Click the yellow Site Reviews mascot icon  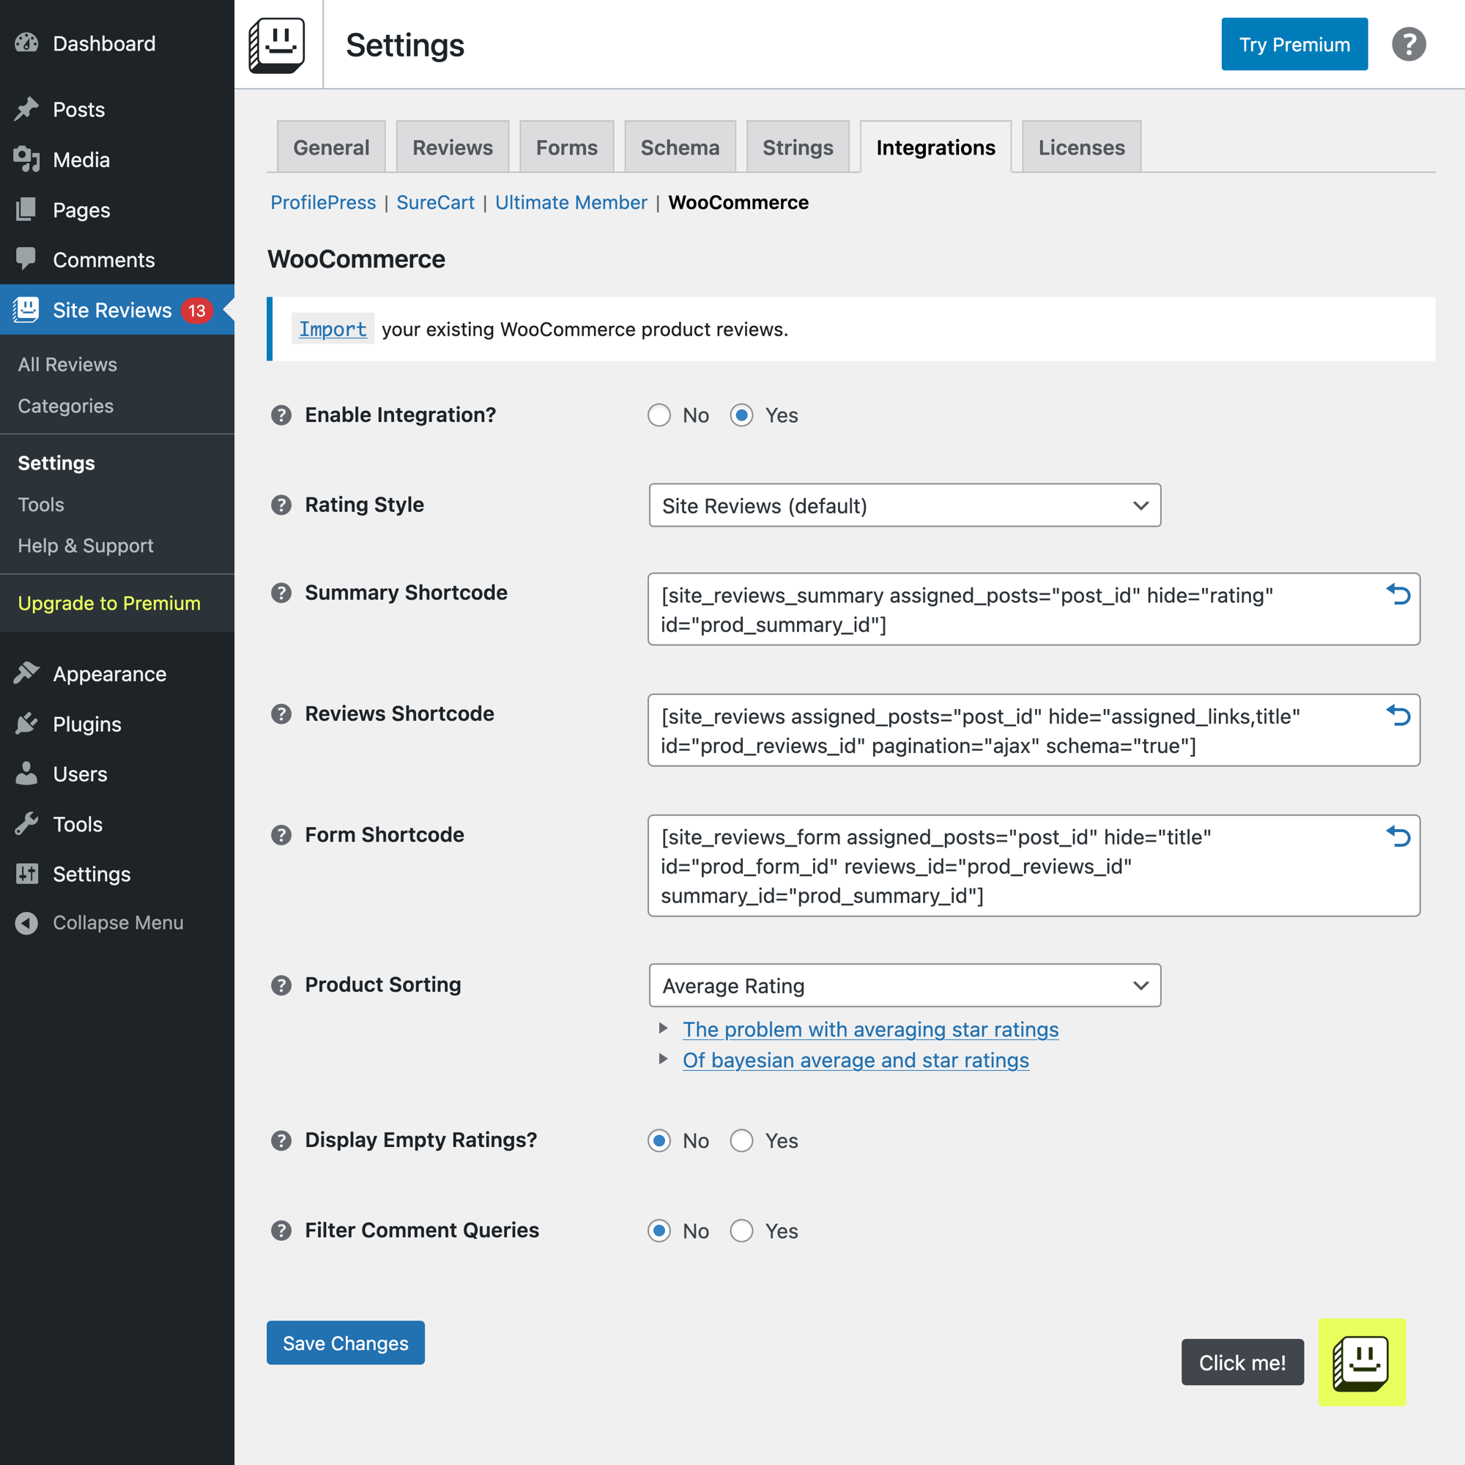[1362, 1362]
